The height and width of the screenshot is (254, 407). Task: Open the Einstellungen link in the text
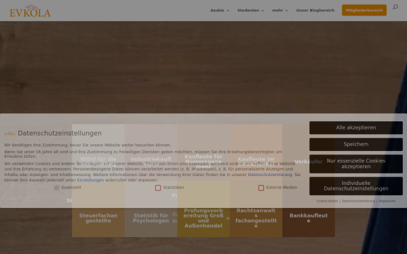point(90,180)
